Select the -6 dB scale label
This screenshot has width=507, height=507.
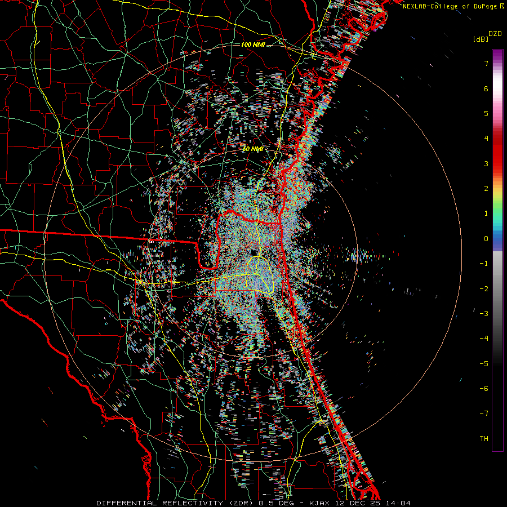(484, 389)
